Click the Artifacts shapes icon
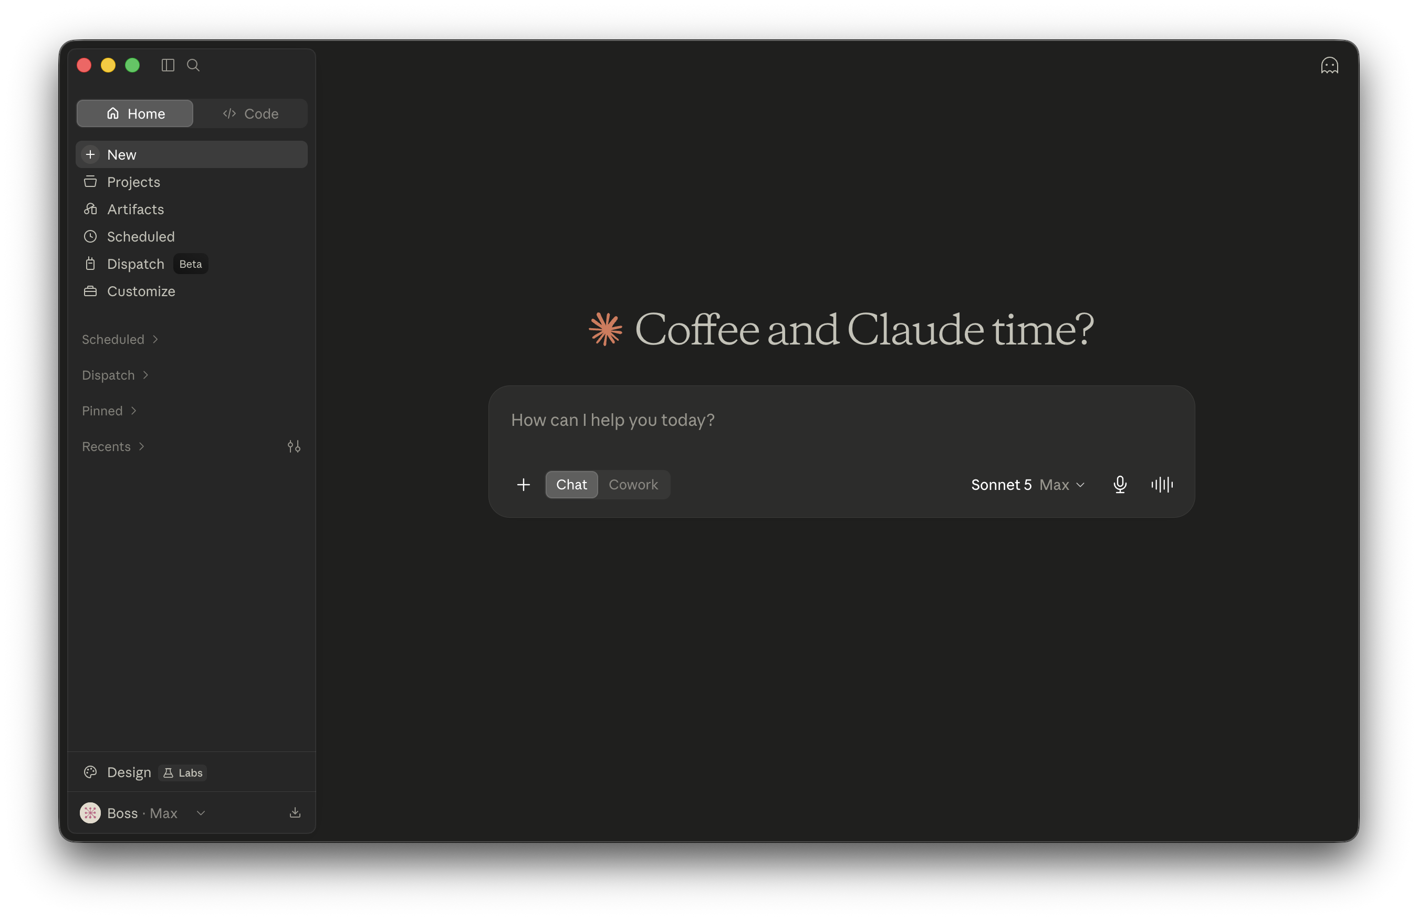Image resolution: width=1418 pixels, height=920 pixels. pyautogui.click(x=90, y=209)
